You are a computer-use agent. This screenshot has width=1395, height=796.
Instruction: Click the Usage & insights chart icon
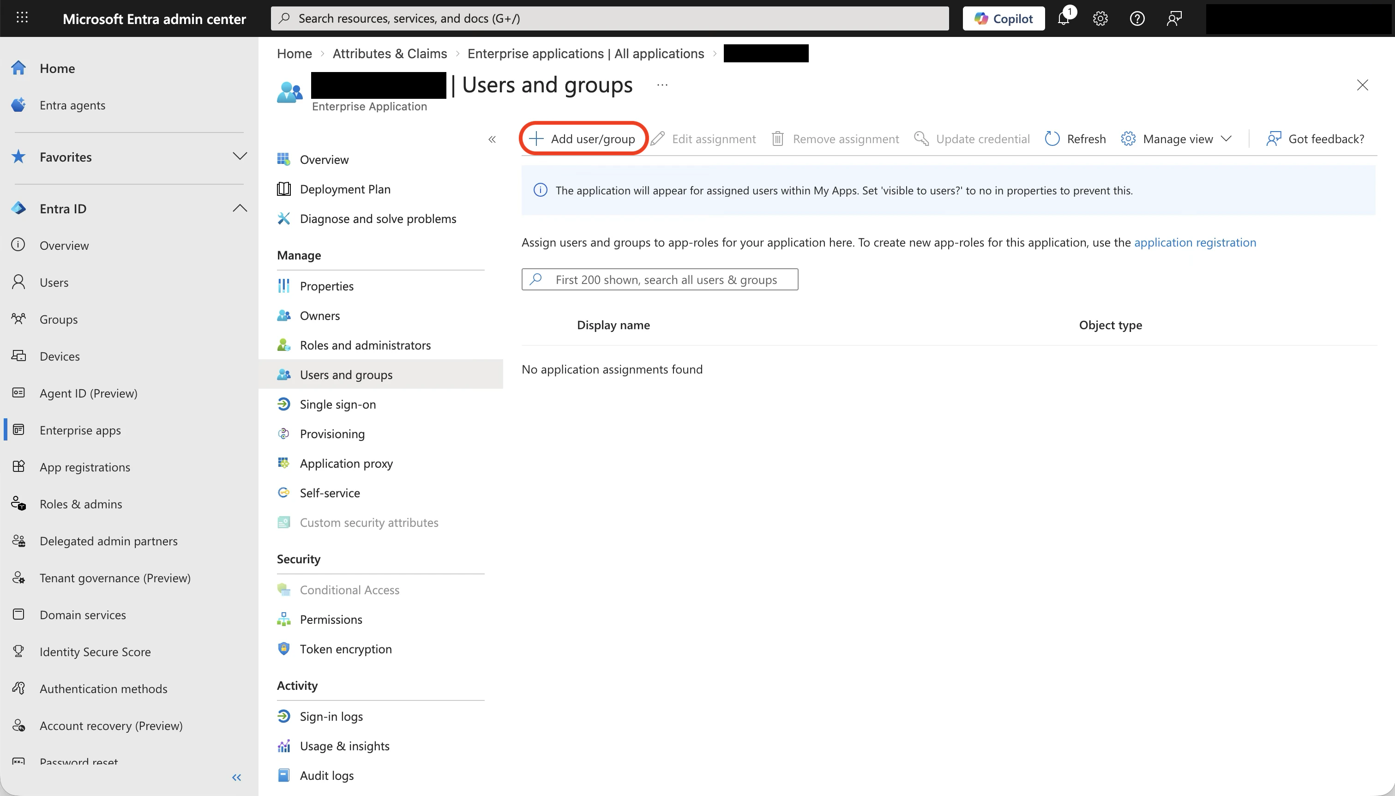pyautogui.click(x=283, y=746)
